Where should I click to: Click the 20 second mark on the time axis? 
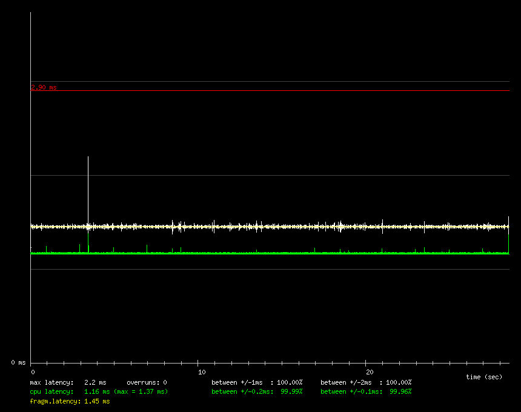pos(370,372)
